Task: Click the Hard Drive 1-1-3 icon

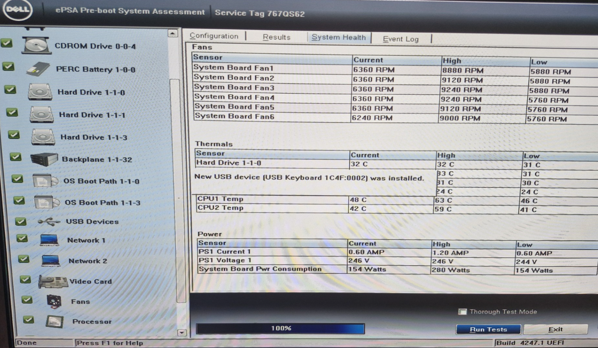Action: pyautogui.click(x=43, y=137)
